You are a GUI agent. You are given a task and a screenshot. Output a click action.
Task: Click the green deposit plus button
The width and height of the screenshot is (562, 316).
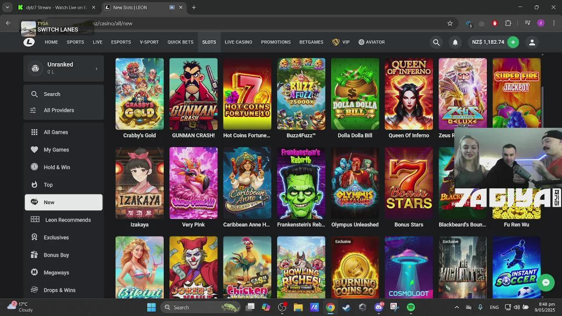pyautogui.click(x=513, y=42)
